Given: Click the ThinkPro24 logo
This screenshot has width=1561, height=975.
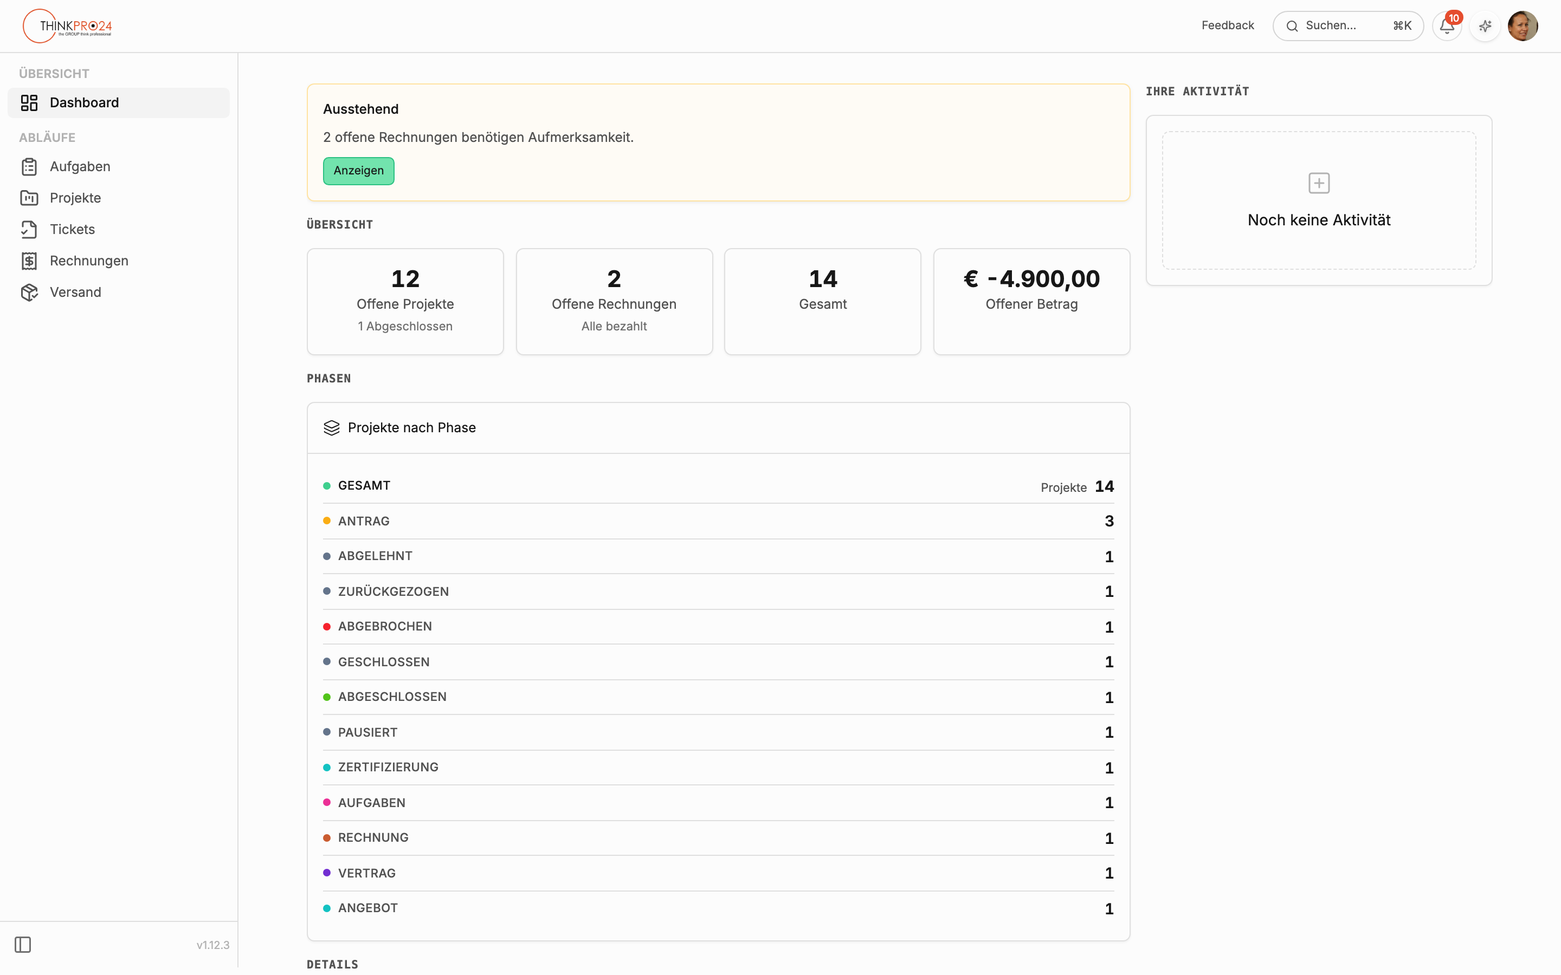Looking at the screenshot, I should 67,26.
